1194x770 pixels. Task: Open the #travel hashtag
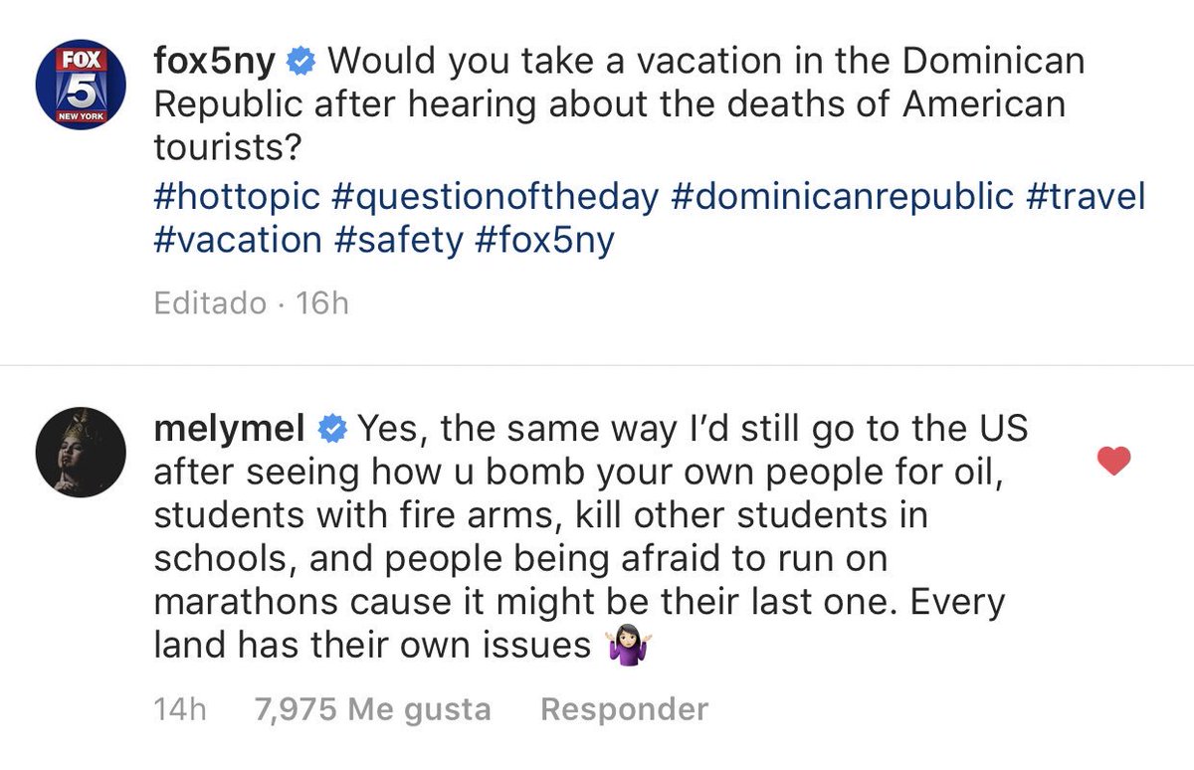(1086, 195)
